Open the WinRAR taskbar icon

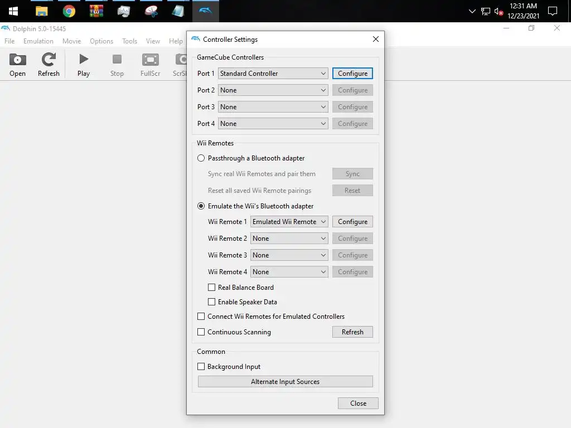96,11
